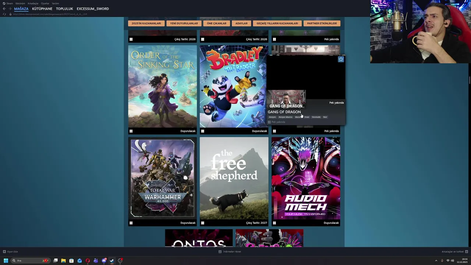Open Discord from the taskbar
The width and height of the screenshot is (471, 265).
pos(104,261)
